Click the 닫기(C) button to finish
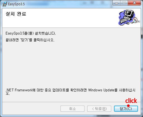Image resolution: width=143 pixels, height=117 pixels. (x=126, y=109)
